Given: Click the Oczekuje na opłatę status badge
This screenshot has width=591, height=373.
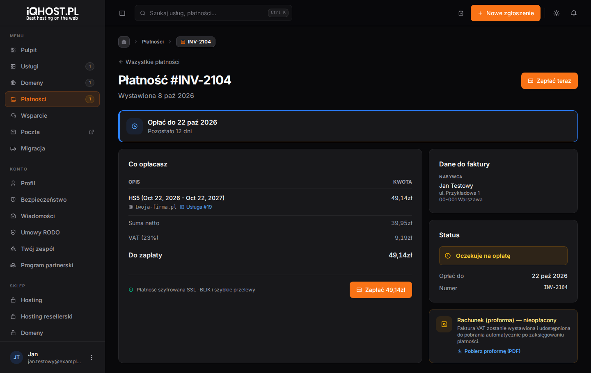Looking at the screenshot, I should tap(503, 256).
